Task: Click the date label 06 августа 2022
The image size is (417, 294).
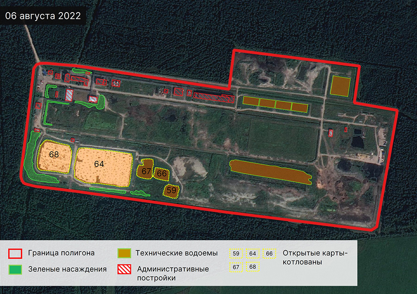Action: coord(43,16)
